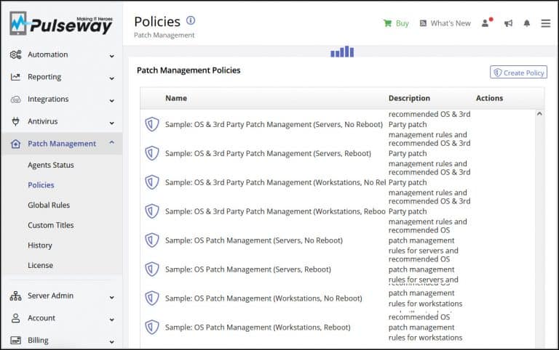Viewport: 559px width, 350px height.
Task: Expand the Billing chevron
Action: (x=111, y=342)
